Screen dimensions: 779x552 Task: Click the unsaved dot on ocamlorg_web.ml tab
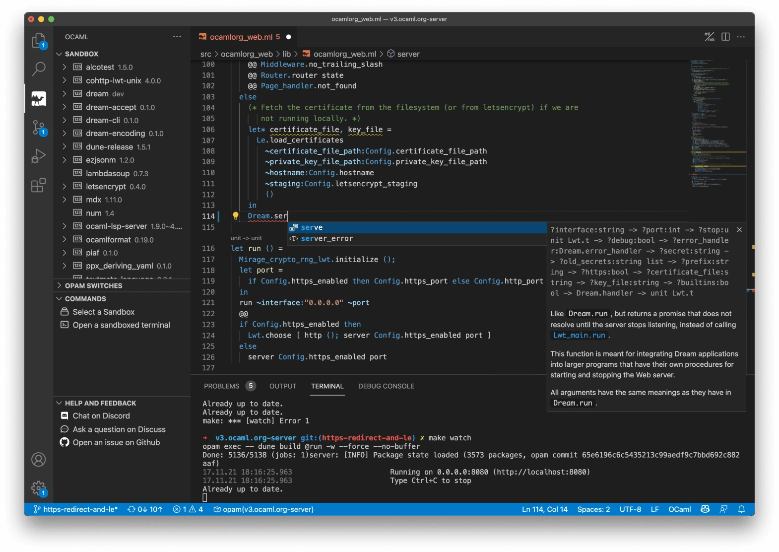[289, 37]
